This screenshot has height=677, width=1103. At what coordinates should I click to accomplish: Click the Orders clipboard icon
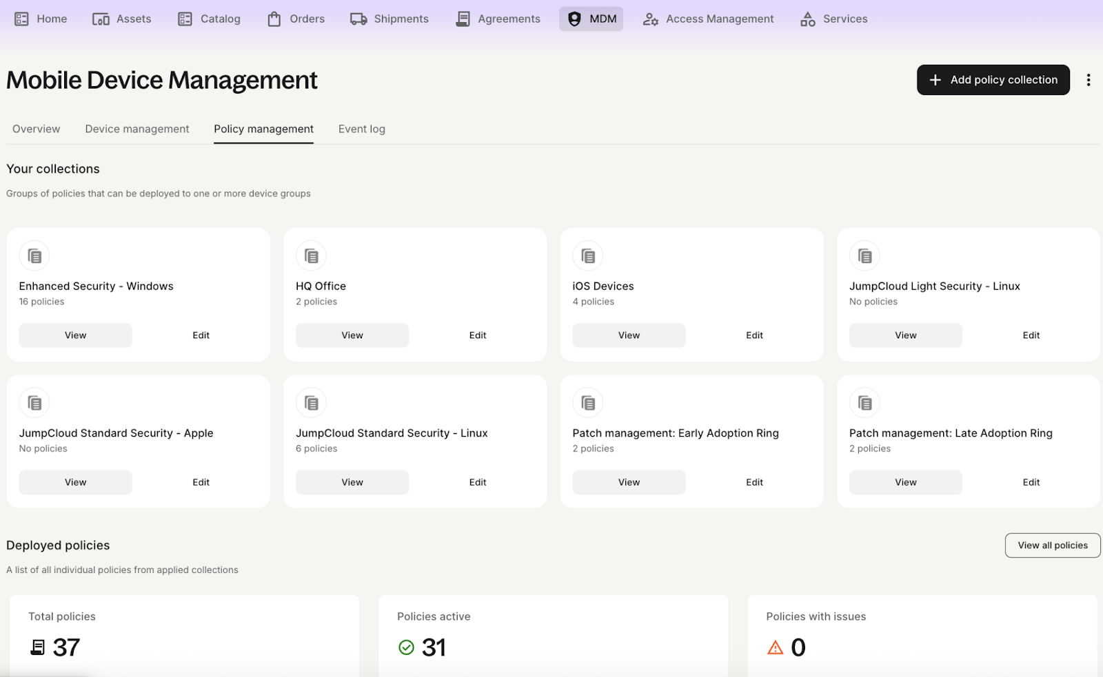click(274, 19)
